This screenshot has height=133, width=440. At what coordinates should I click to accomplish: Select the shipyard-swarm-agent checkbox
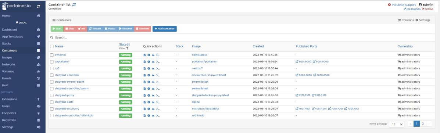(x=51, y=82)
